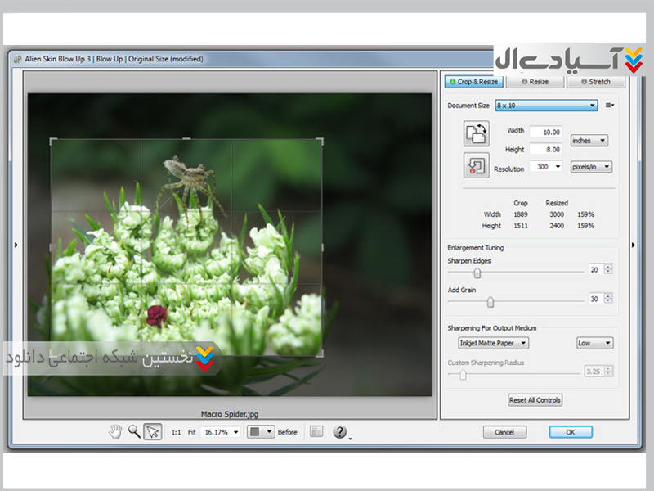Click the Sharpen Edges slider handle

pos(477,273)
